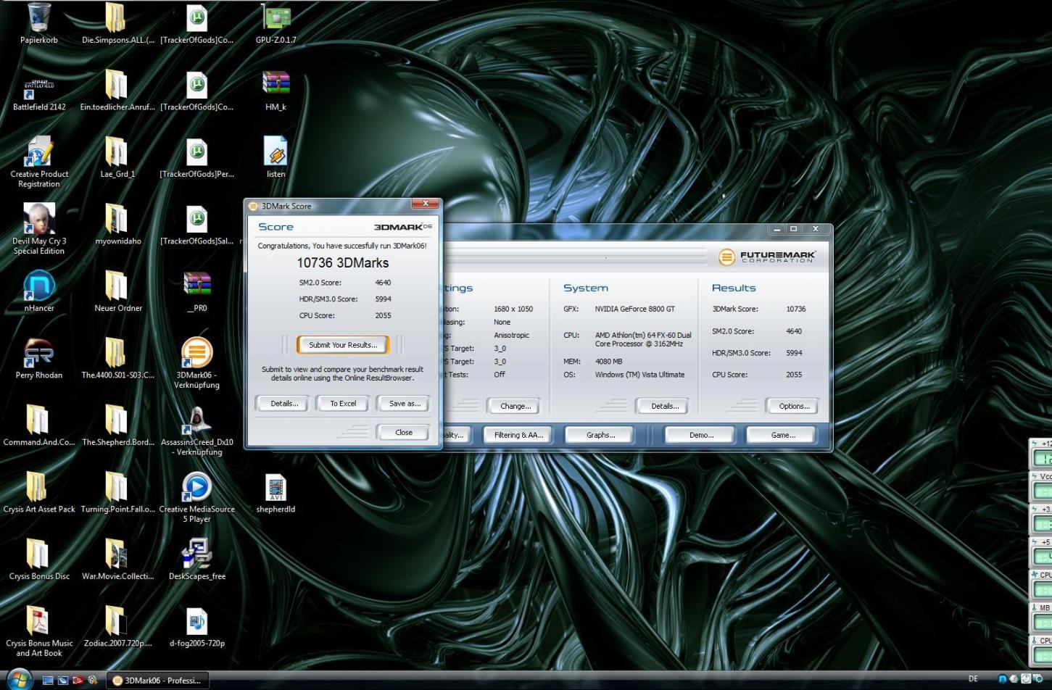Open the Turning.Point.Fall.o... folder
1052x690 pixels.
(117, 493)
